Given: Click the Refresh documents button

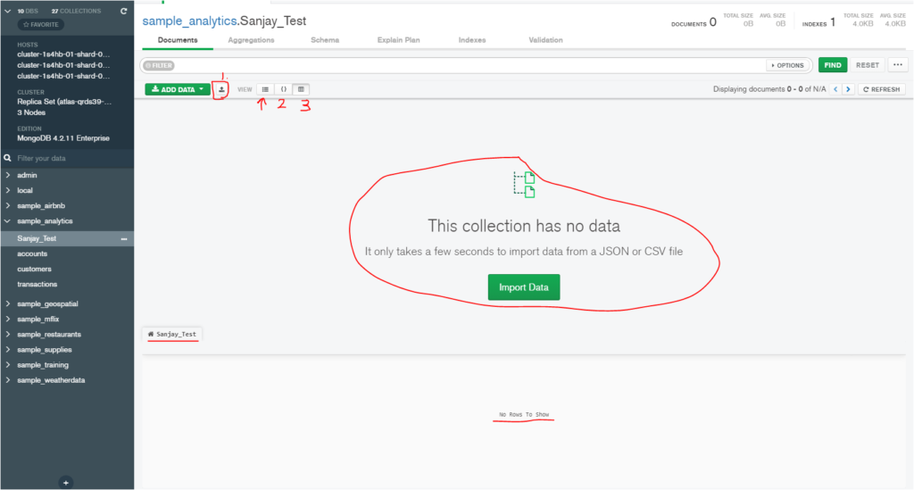Looking at the screenshot, I should point(881,89).
